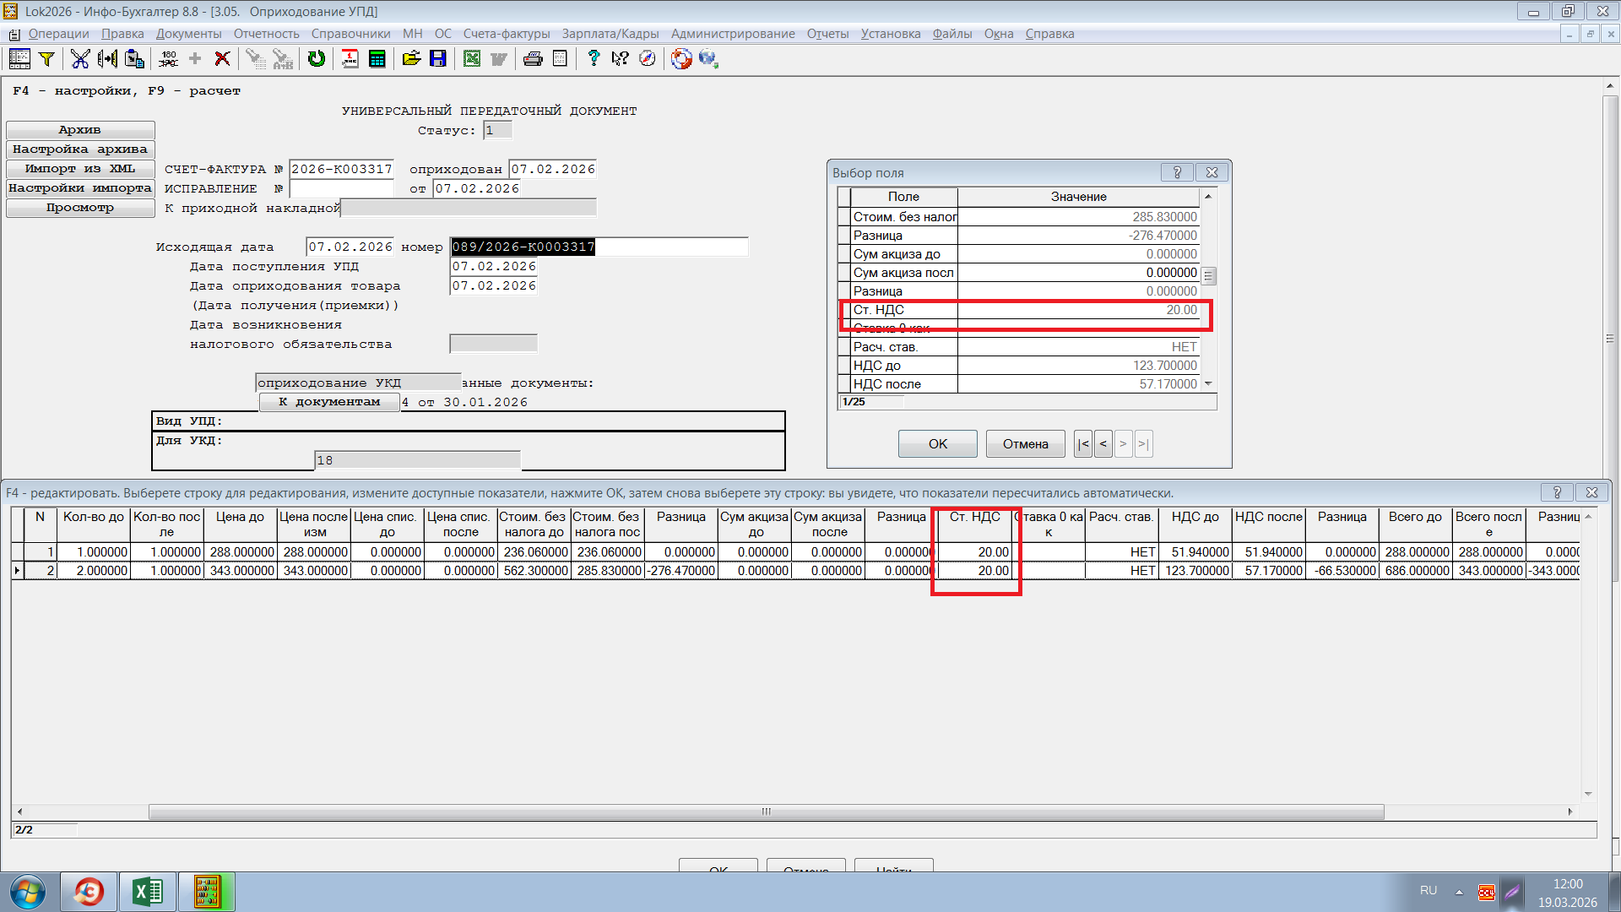Open the Excel app in taskbar
This screenshot has width=1621, height=912.
(148, 892)
